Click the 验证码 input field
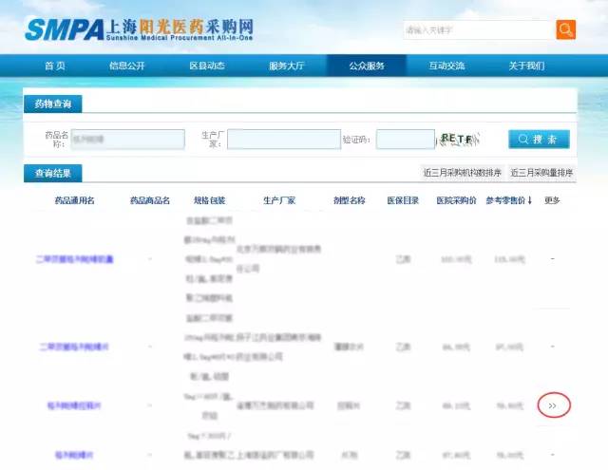This screenshot has height=470, width=608. tap(404, 140)
